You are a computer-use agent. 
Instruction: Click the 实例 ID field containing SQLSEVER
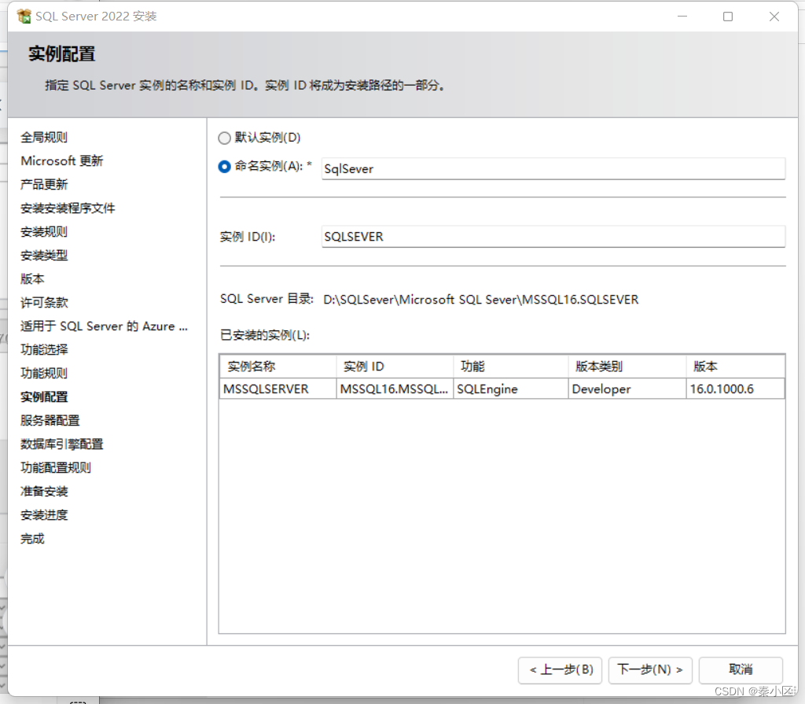553,237
